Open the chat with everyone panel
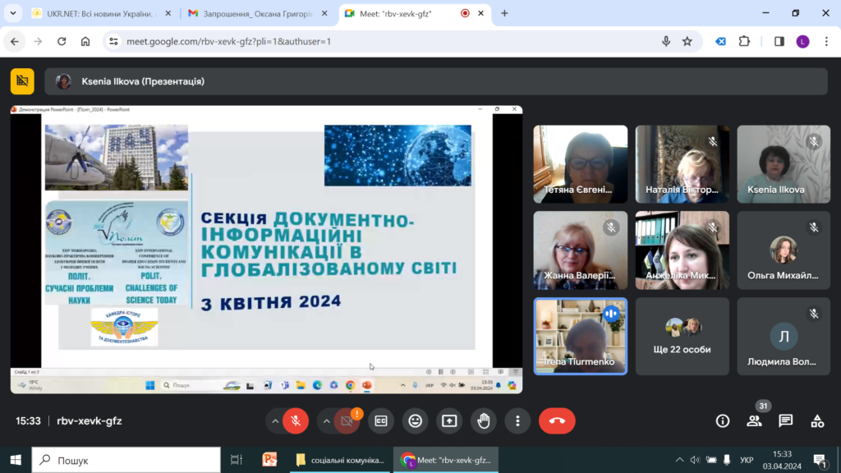Viewport: 841px width, 473px height. (786, 421)
